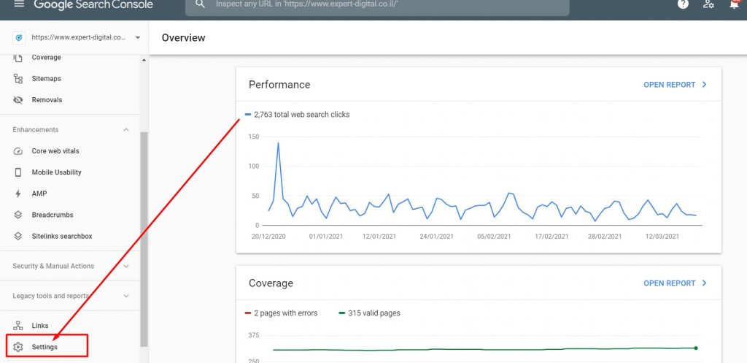Viewport: 747px width, 363px height.
Task: Click the Mobile Usability phone icon
Action: pos(18,172)
